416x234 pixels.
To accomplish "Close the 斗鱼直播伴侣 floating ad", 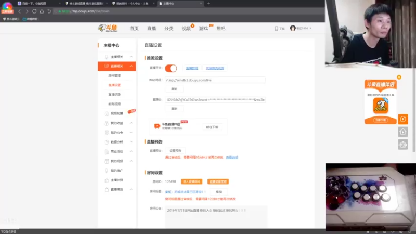I will pyautogui.click(x=399, y=77).
